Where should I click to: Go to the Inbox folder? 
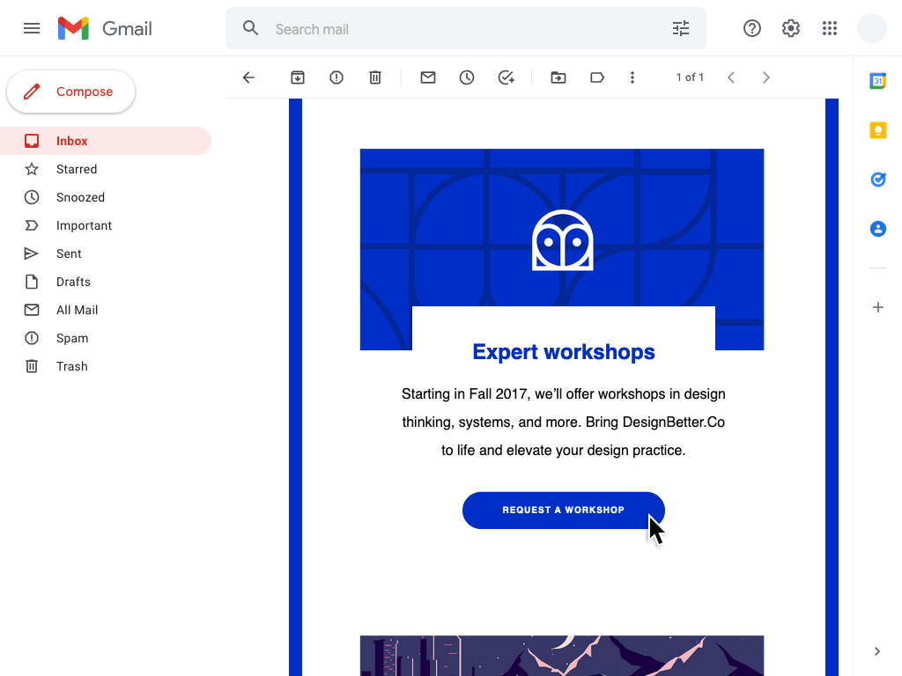click(71, 141)
